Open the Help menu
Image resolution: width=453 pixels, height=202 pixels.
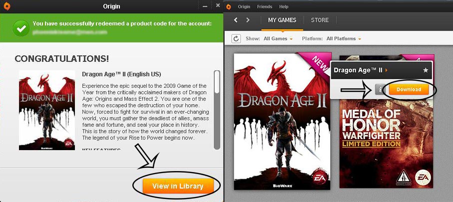click(x=284, y=6)
